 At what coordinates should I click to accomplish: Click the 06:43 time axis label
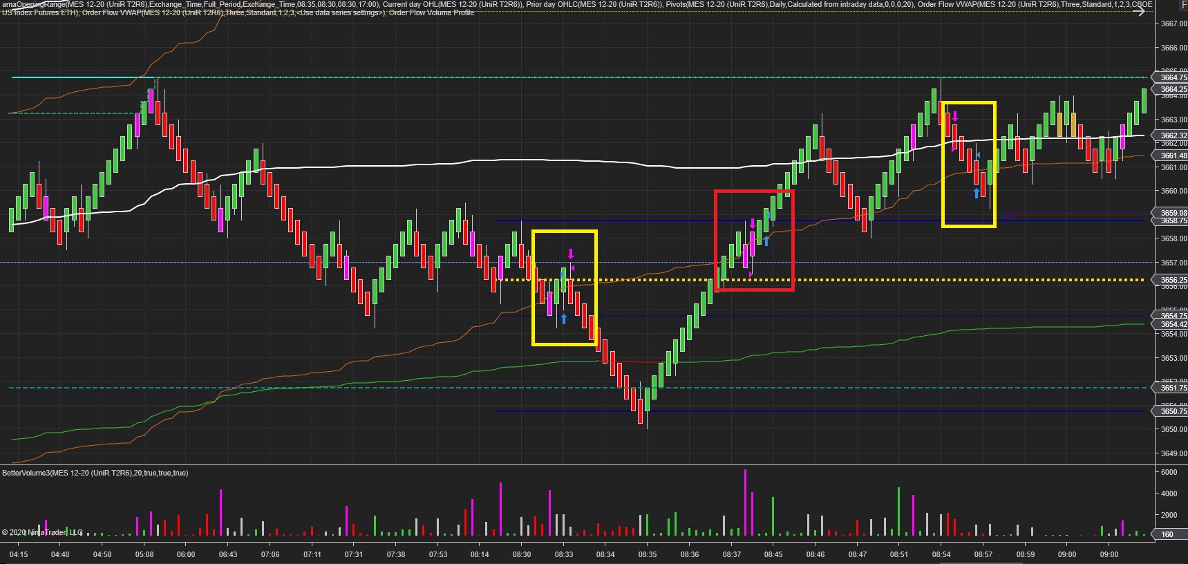[228, 554]
